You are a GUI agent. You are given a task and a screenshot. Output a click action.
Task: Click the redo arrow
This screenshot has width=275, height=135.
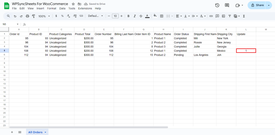tap(21, 16)
